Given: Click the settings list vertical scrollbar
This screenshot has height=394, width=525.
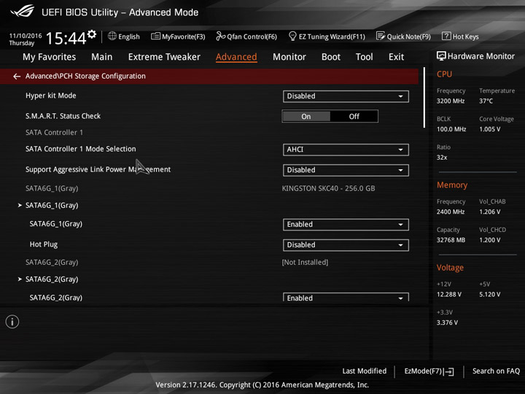Looking at the screenshot, I should coord(424,97).
